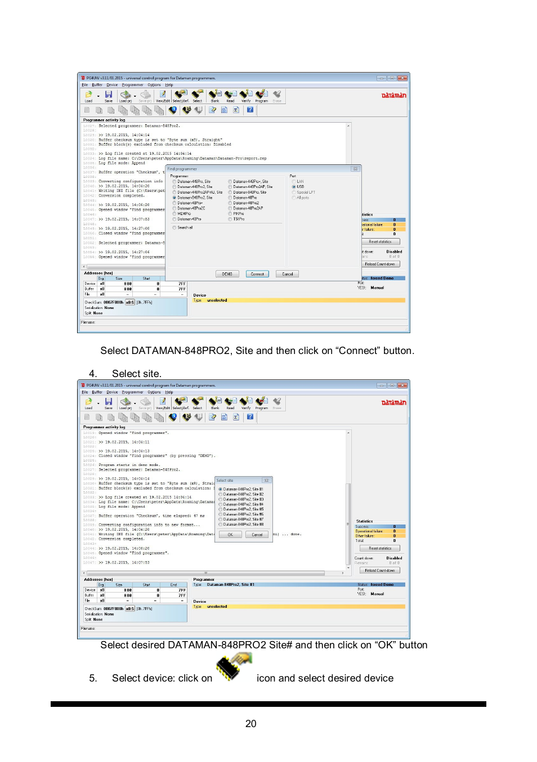Click the Select device icon in the upper screenshot
The height and width of the screenshot is (762, 537).
click(x=197, y=96)
